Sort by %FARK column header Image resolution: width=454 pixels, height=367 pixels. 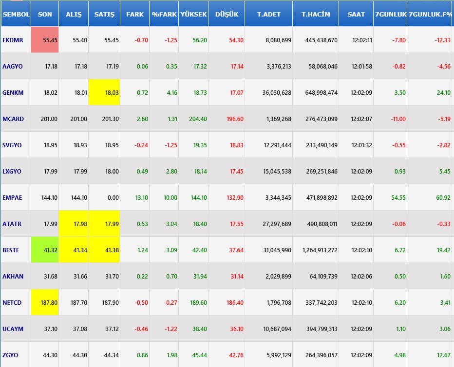point(164,14)
